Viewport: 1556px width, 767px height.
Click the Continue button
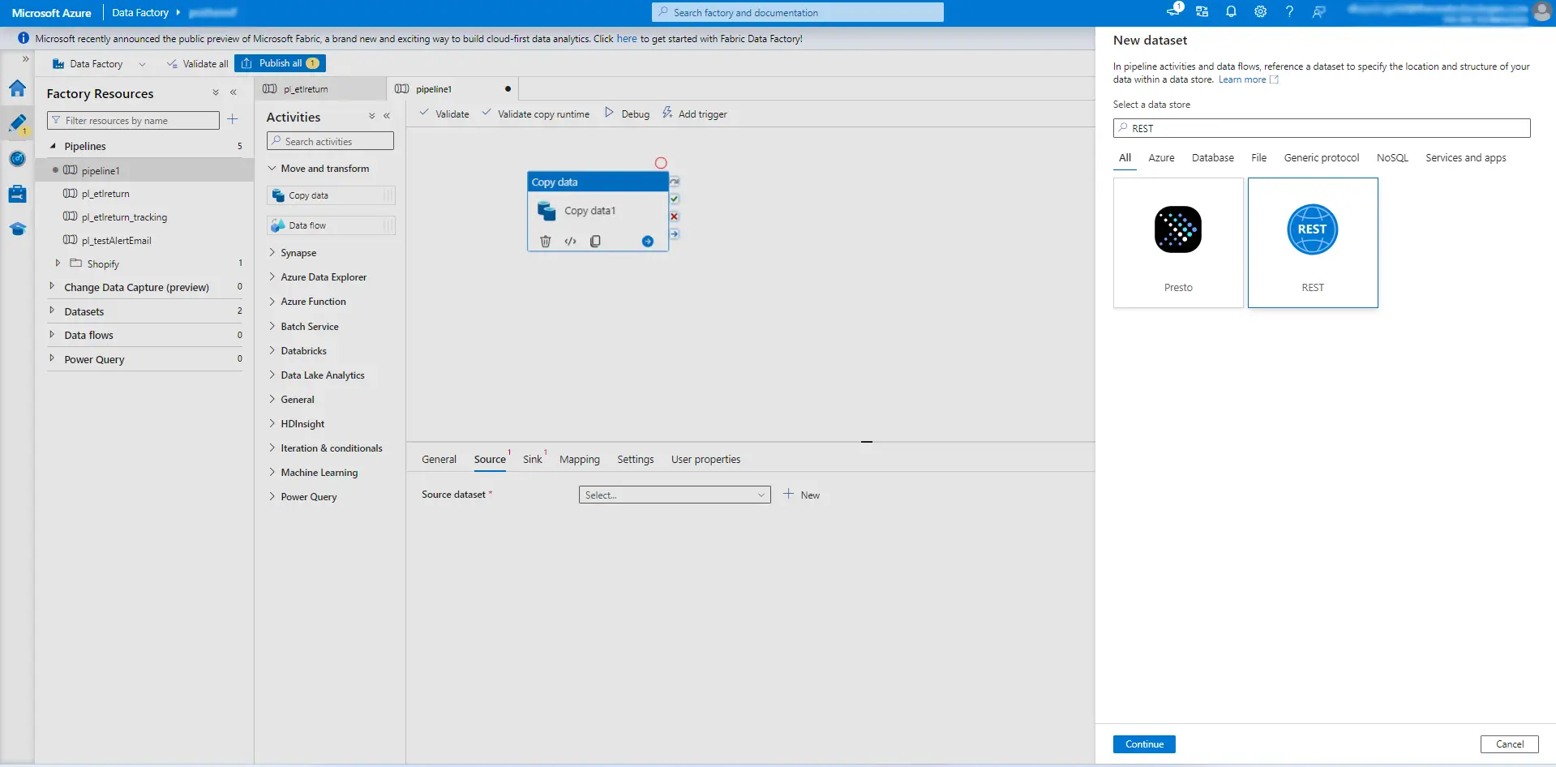point(1144,744)
